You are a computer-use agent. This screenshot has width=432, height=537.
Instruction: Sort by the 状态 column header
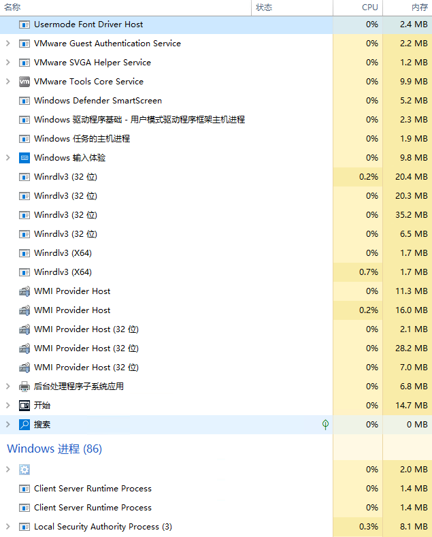tap(292, 7)
